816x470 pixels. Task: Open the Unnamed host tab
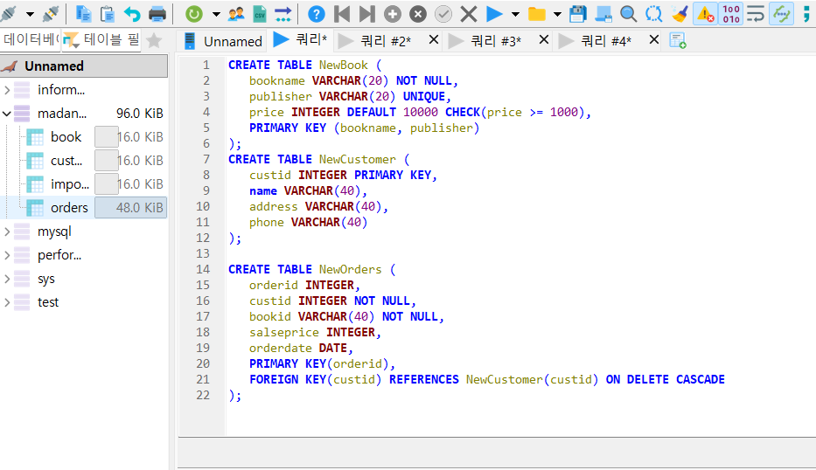tap(223, 41)
